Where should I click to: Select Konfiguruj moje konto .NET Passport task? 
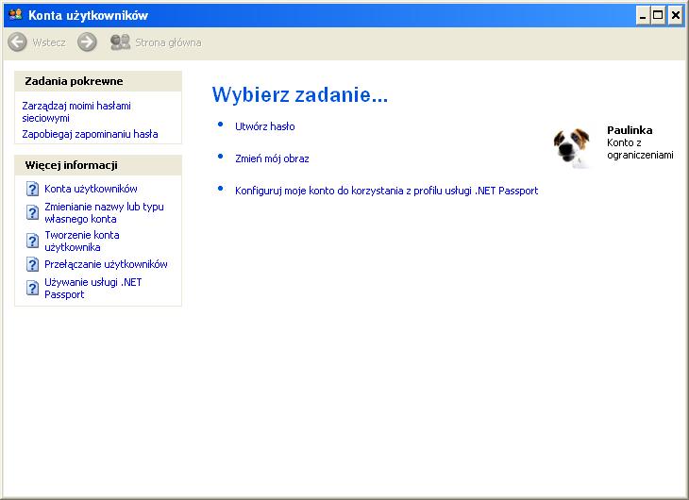(387, 191)
